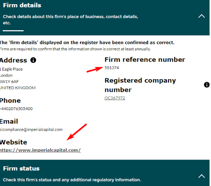Click the Firm details header title
Screen dimensions: 211x186
[22, 5]
